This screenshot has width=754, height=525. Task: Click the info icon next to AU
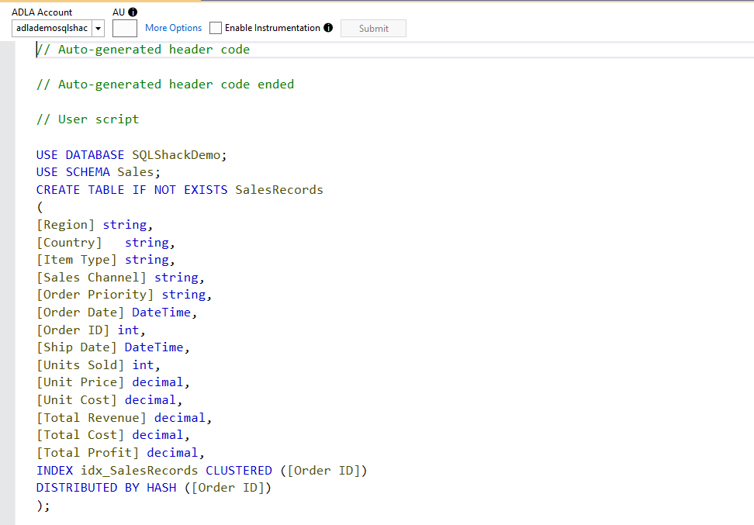tap(133, 12)
